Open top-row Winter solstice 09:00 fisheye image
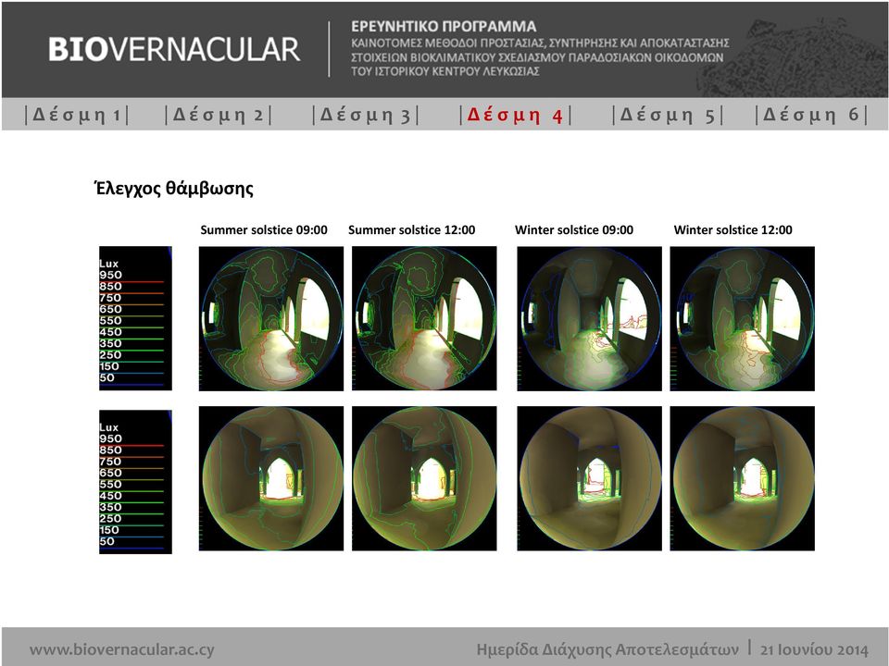 (x=589, y=318)
